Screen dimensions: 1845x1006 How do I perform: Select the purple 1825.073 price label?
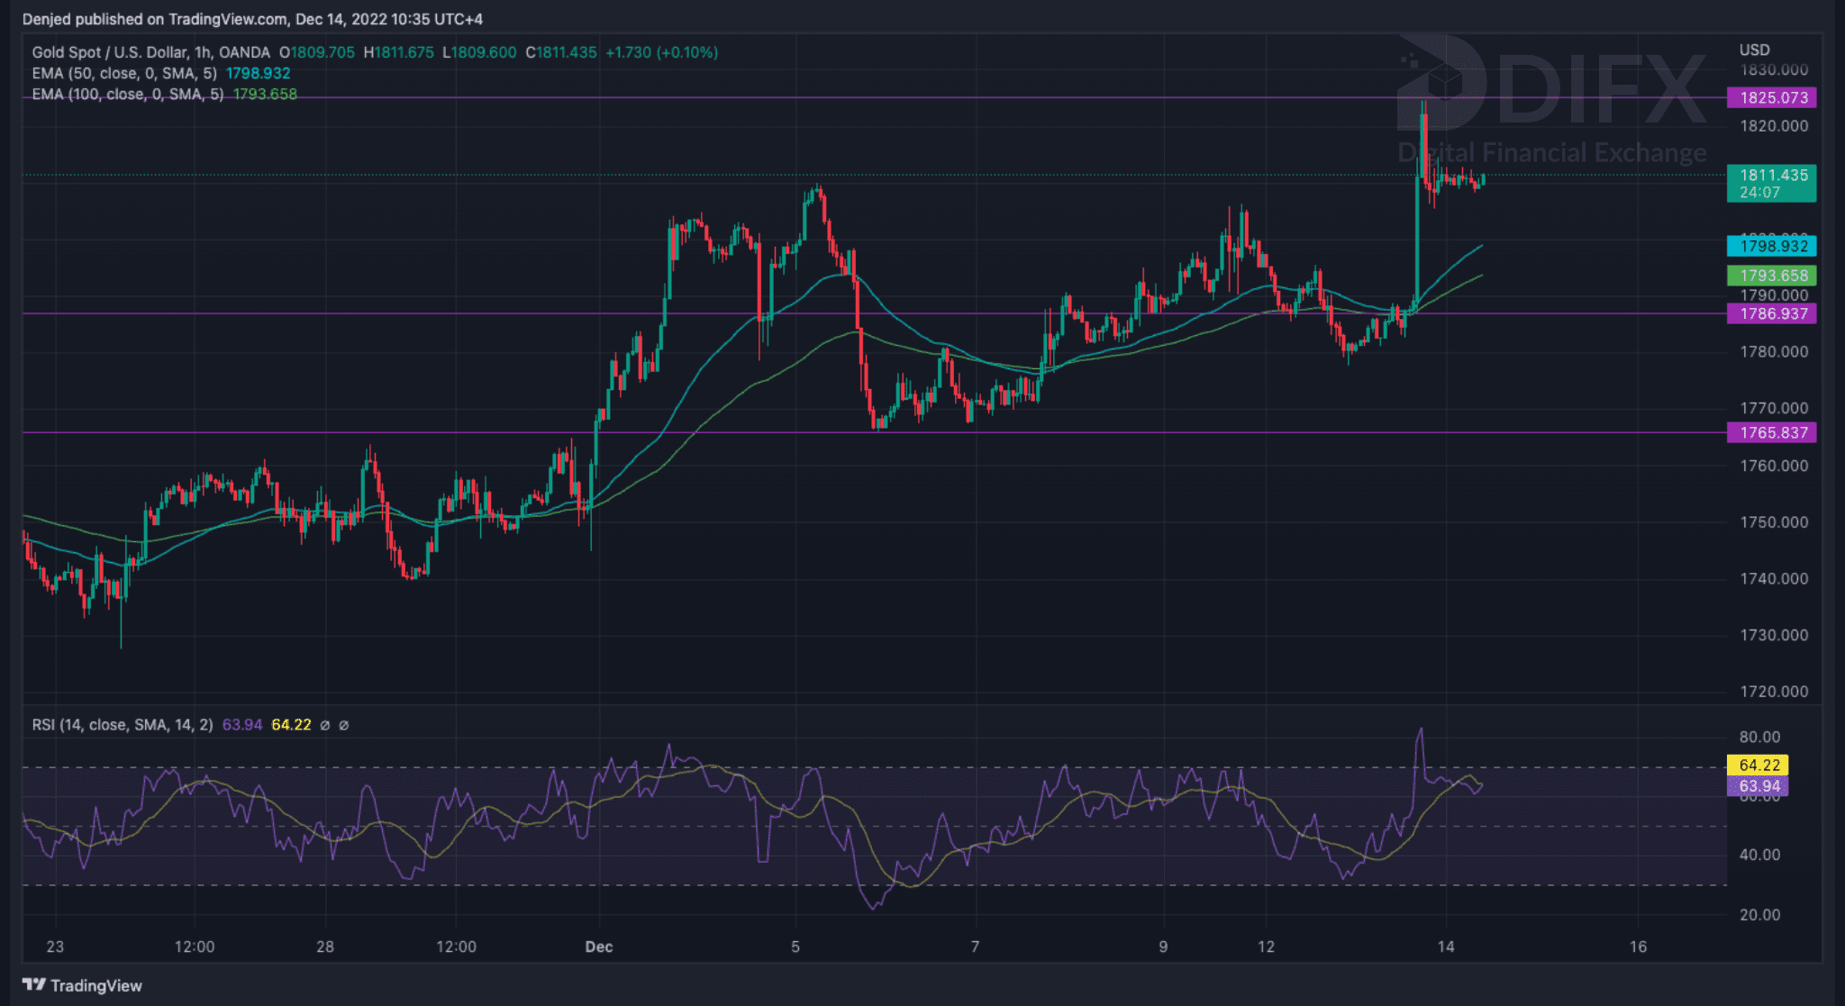point(1771,97)
